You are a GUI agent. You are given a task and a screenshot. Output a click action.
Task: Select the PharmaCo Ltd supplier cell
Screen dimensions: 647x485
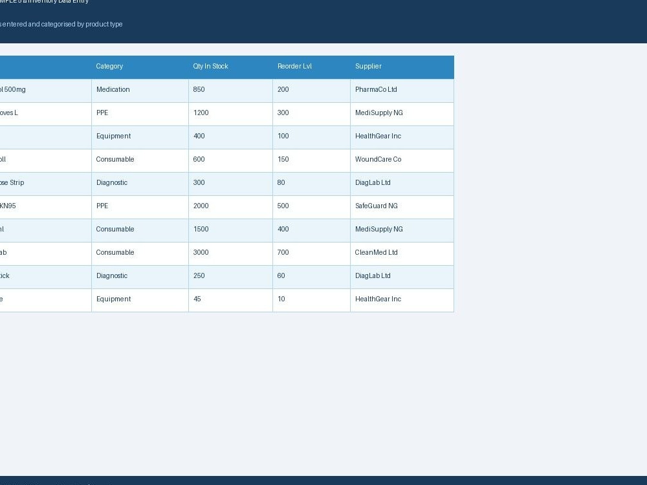pos(402,91)
